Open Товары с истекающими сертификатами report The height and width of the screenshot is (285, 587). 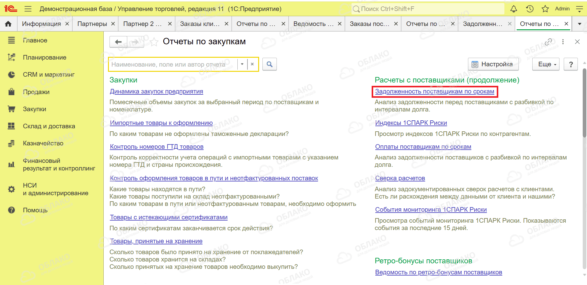click(x=169, y=217)
